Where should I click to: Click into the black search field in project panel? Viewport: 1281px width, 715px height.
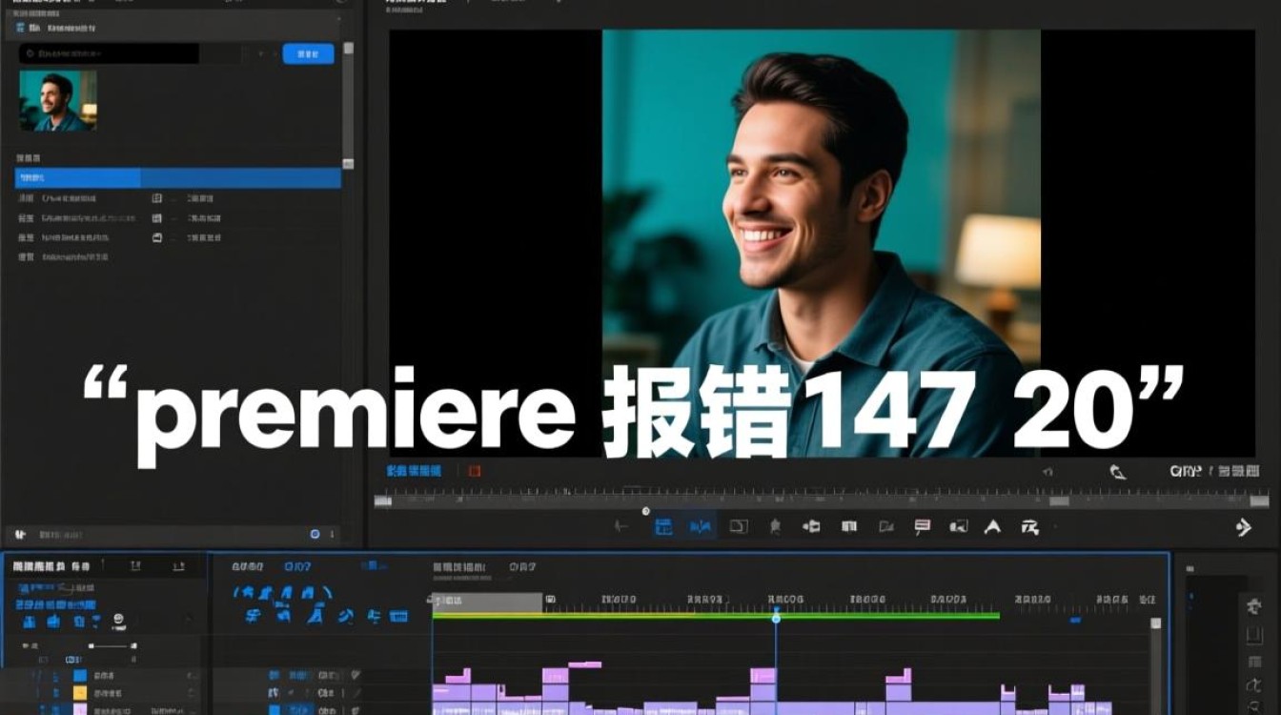pyautogui.click(x=109, y=54)
